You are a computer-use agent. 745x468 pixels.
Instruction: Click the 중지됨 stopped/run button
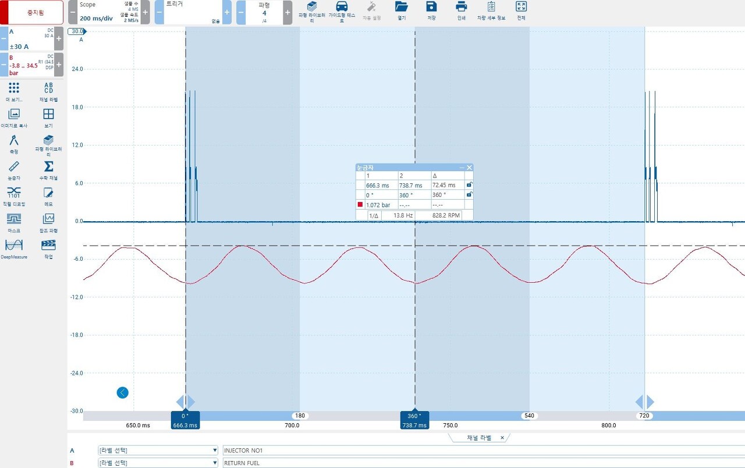tap(32, 12)
